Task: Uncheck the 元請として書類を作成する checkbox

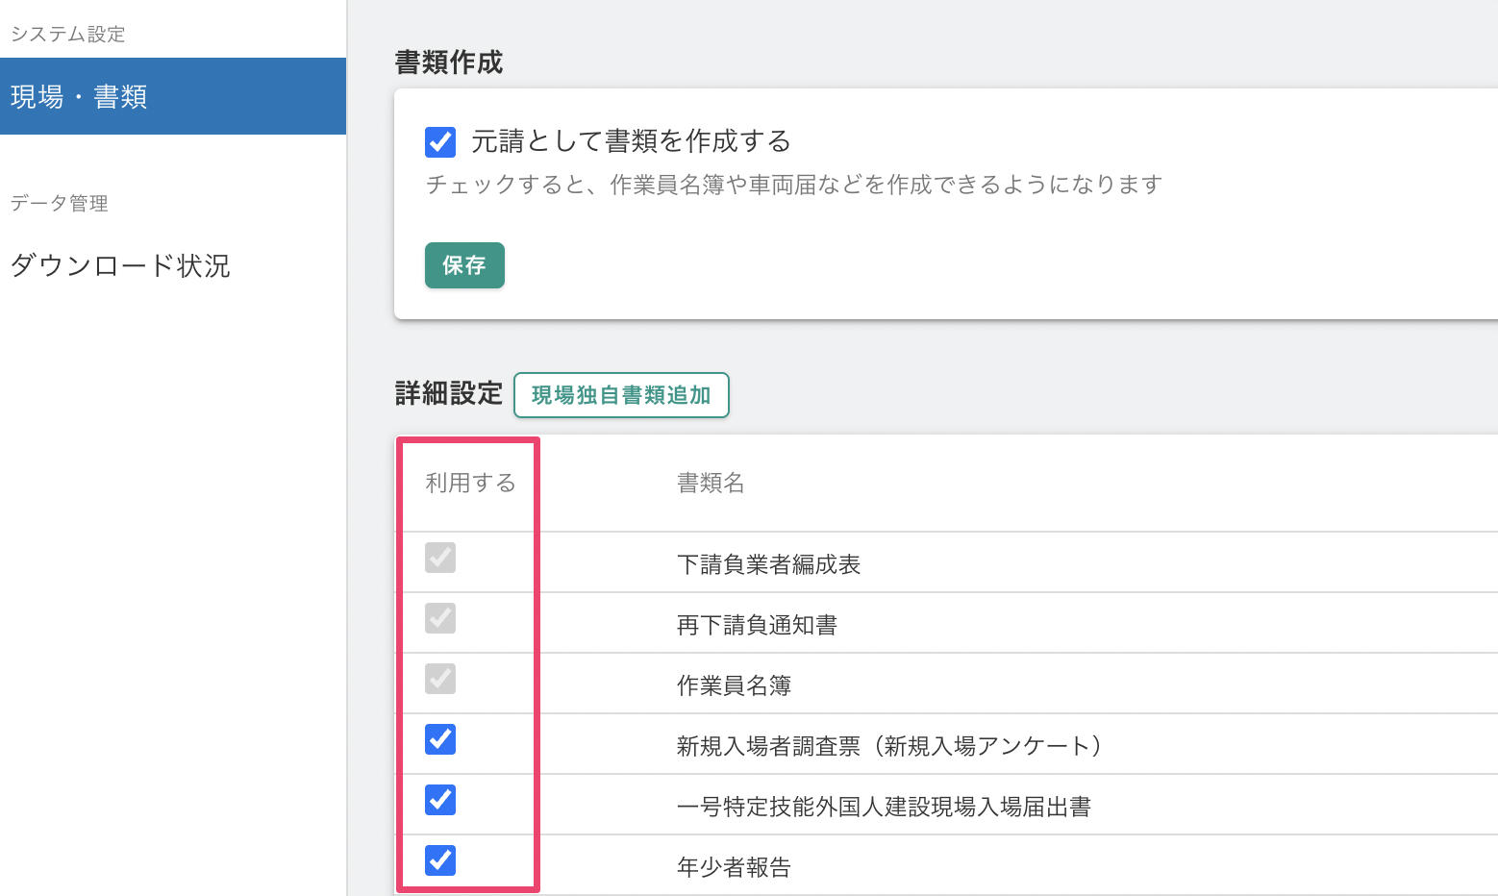Action: click(x=440, y=142)
